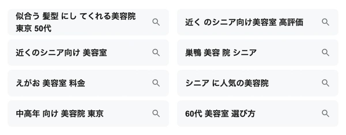Select the 近く のシニア向け美容室 高評価 suggestion text
The height and width of the screenshot is (135, 346).
tap(244, 22)
